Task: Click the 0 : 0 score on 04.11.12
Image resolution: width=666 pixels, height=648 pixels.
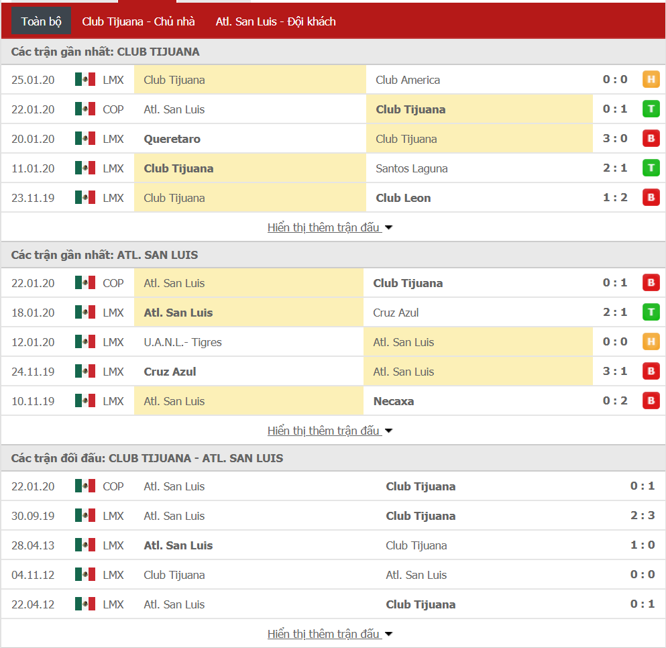Action: (643, 574)
